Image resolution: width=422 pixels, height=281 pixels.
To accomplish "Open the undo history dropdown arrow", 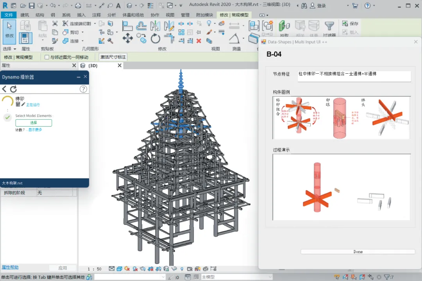I will coord(59,5).
